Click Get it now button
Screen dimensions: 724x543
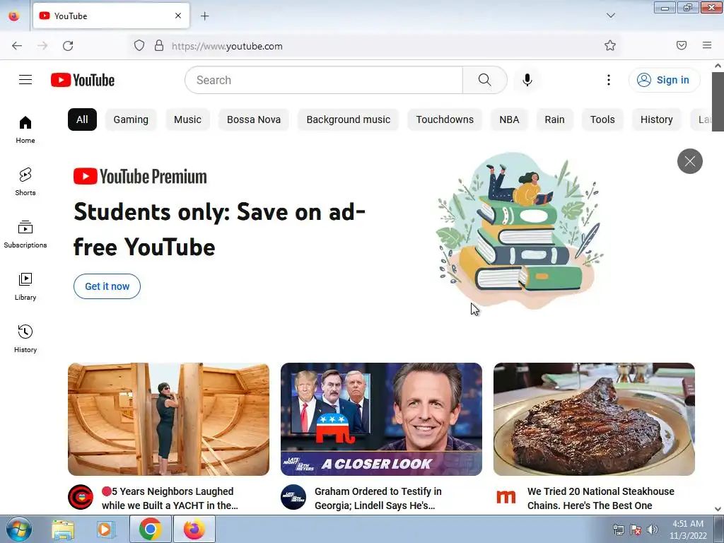(107, 286)
